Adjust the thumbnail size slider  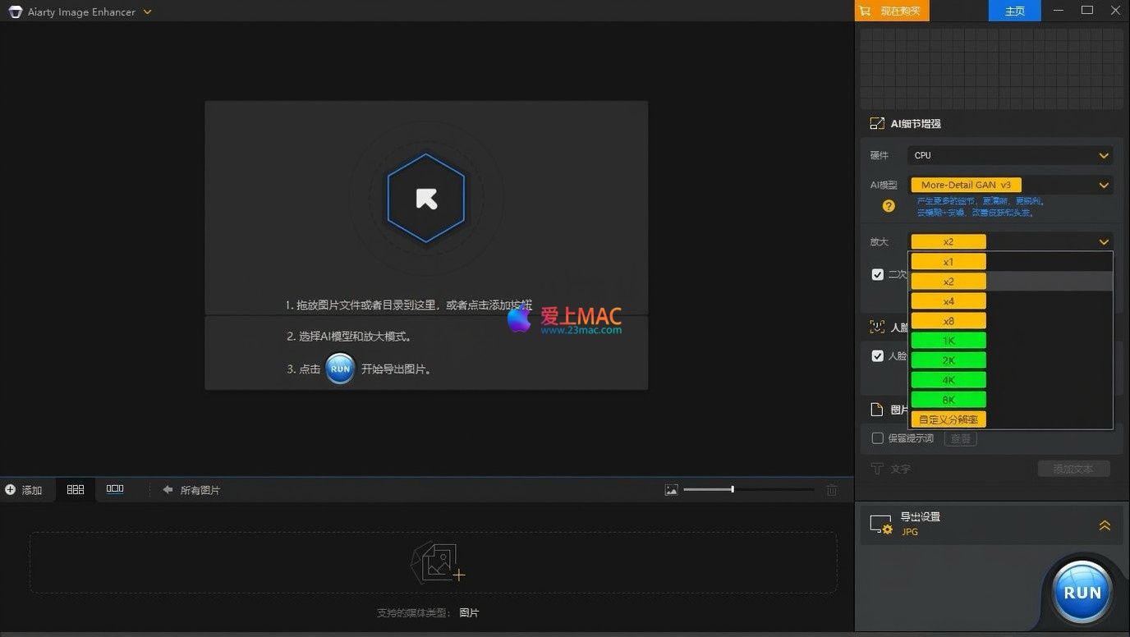(733, 490)
